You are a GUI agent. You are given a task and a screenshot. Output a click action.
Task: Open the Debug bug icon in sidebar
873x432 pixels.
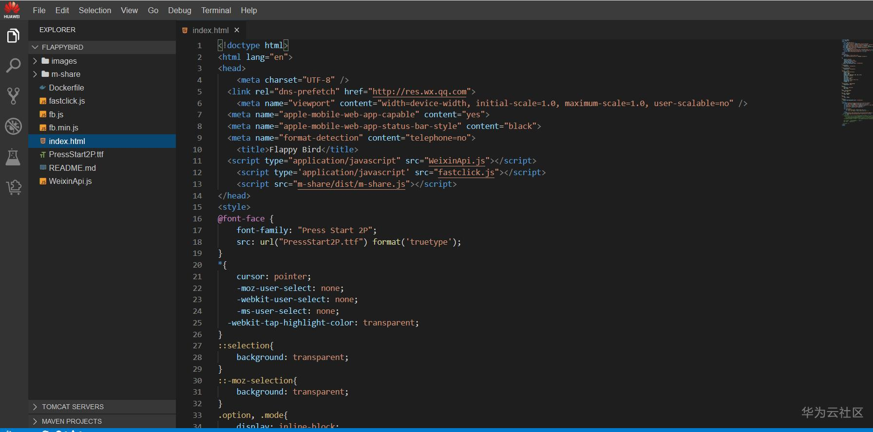tap(13, 126)
